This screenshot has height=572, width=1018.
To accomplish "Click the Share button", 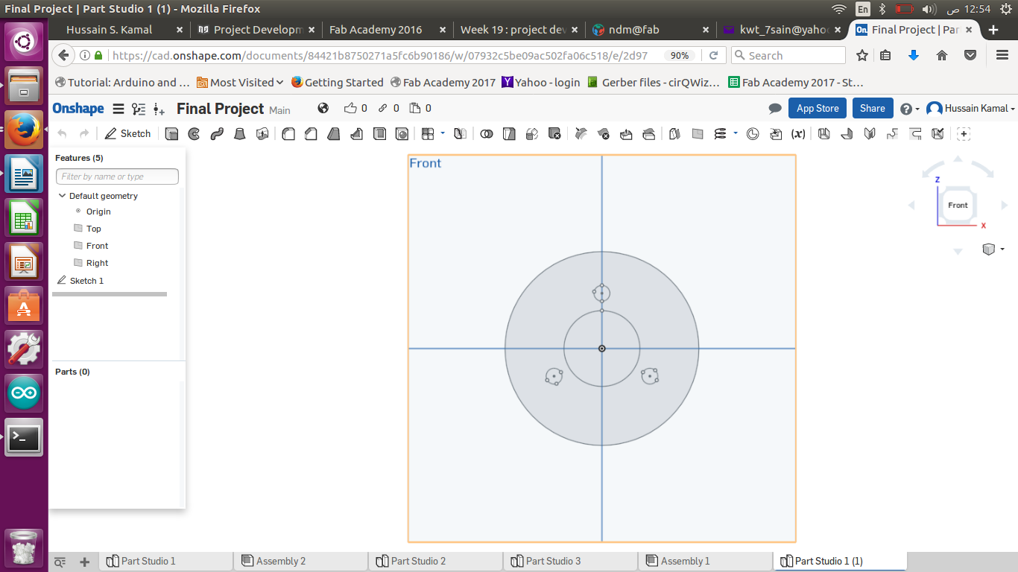I will coord(872,109).
